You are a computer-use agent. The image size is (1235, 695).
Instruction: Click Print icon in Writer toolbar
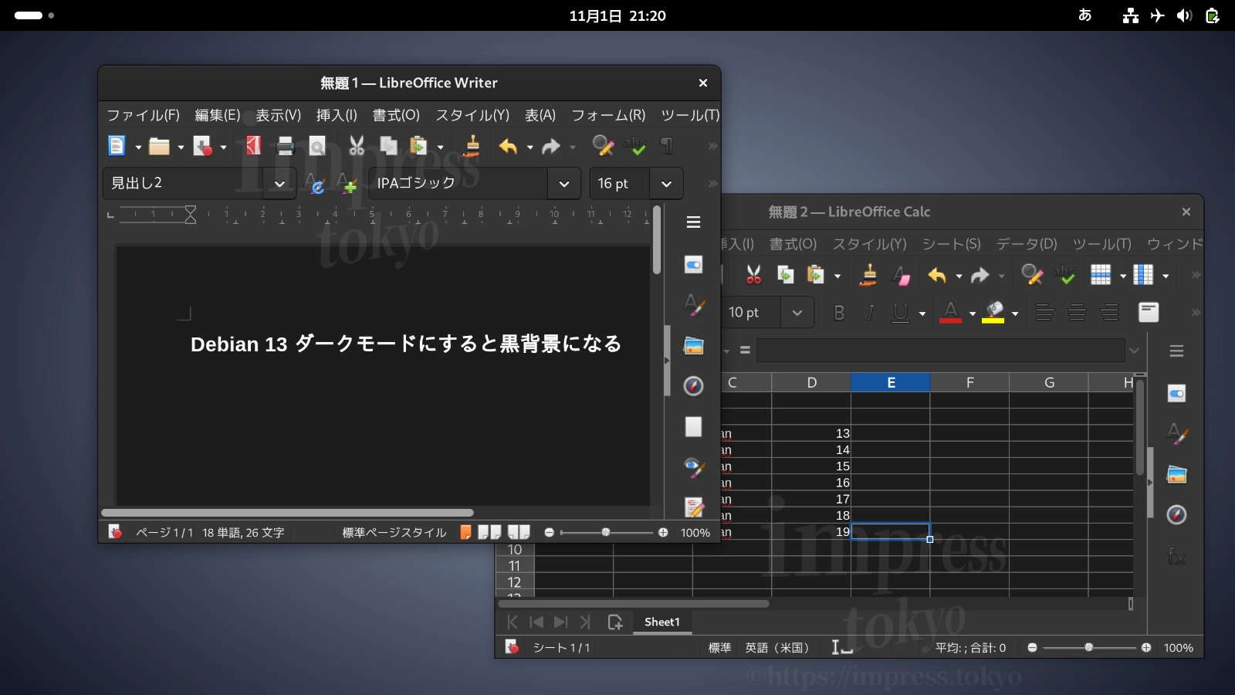[286, 146]
